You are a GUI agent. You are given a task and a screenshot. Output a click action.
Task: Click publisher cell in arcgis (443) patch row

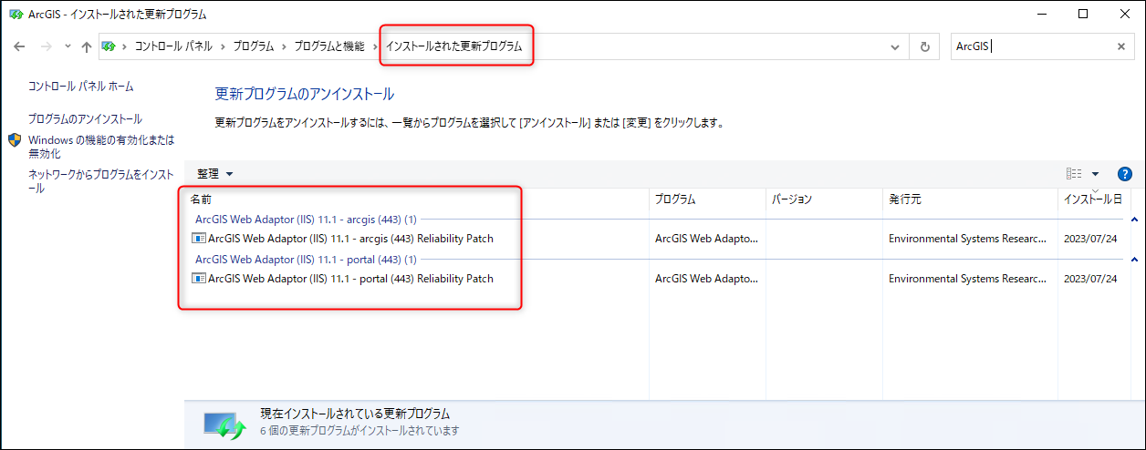click(x=967, y=240)
